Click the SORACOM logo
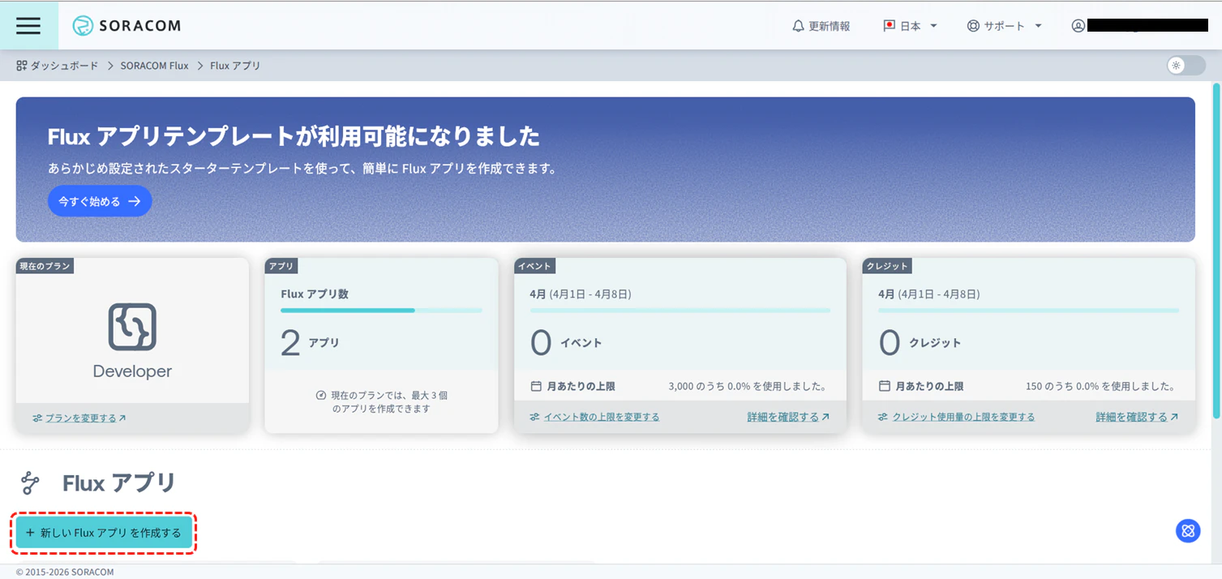Viewport: 1222px width, 579px height. [126, 26]
